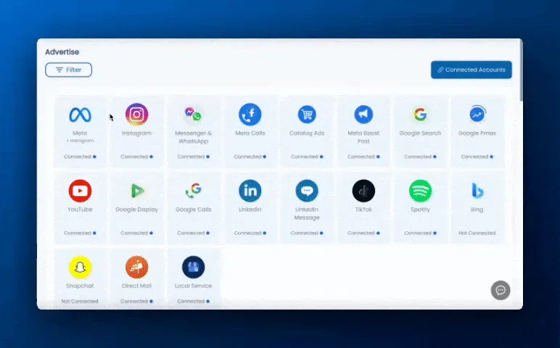Viewport: 560px width, 348px height.
Task: Select the Google Pmax icon
Action: tap(477, 115)
